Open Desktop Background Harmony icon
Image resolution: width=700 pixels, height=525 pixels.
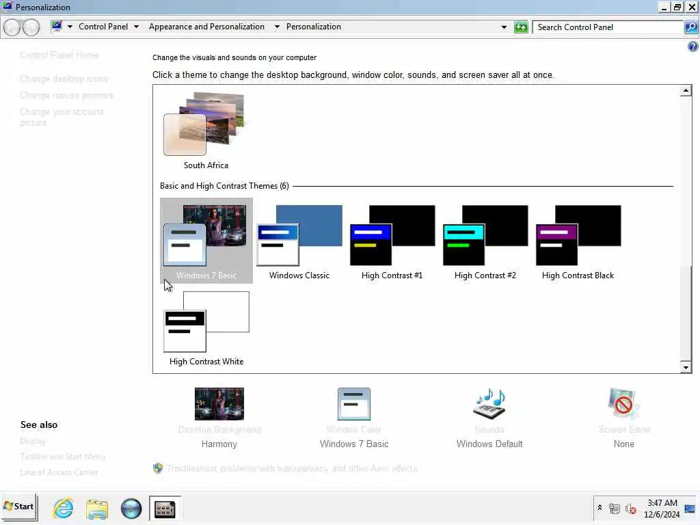coord(219,403)
